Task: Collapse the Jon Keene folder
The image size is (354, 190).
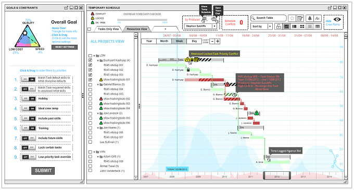Action: point(98,128)
